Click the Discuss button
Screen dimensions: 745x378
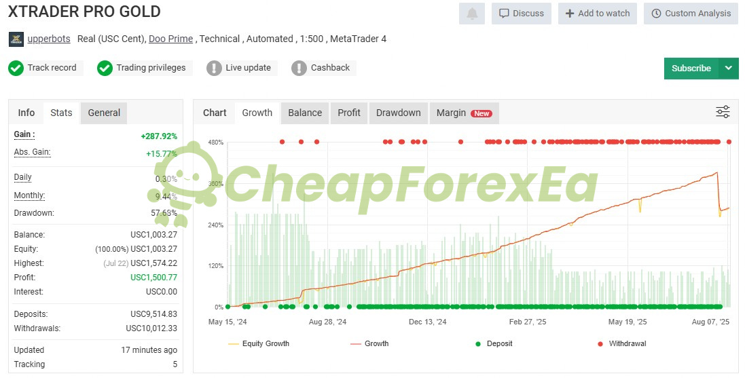(521, 14)
